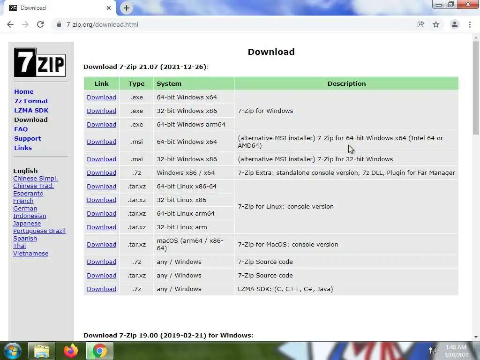480x360 pixels.
Task: Switch language to German
Action: pyautogui.click(x=25, y=209)
